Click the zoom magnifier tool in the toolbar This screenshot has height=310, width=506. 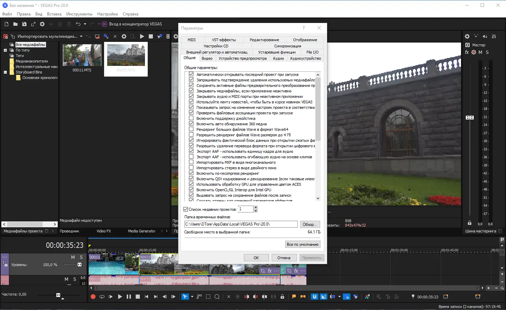coord(217,297)
